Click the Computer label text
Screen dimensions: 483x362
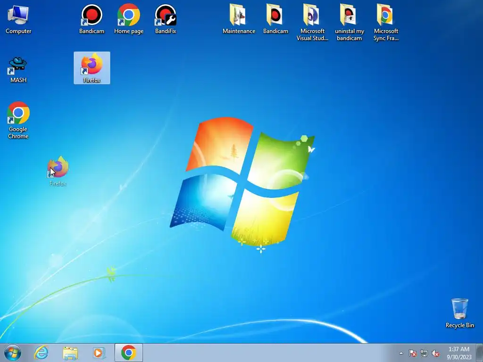pyautogui.click(x=18, y=31)
